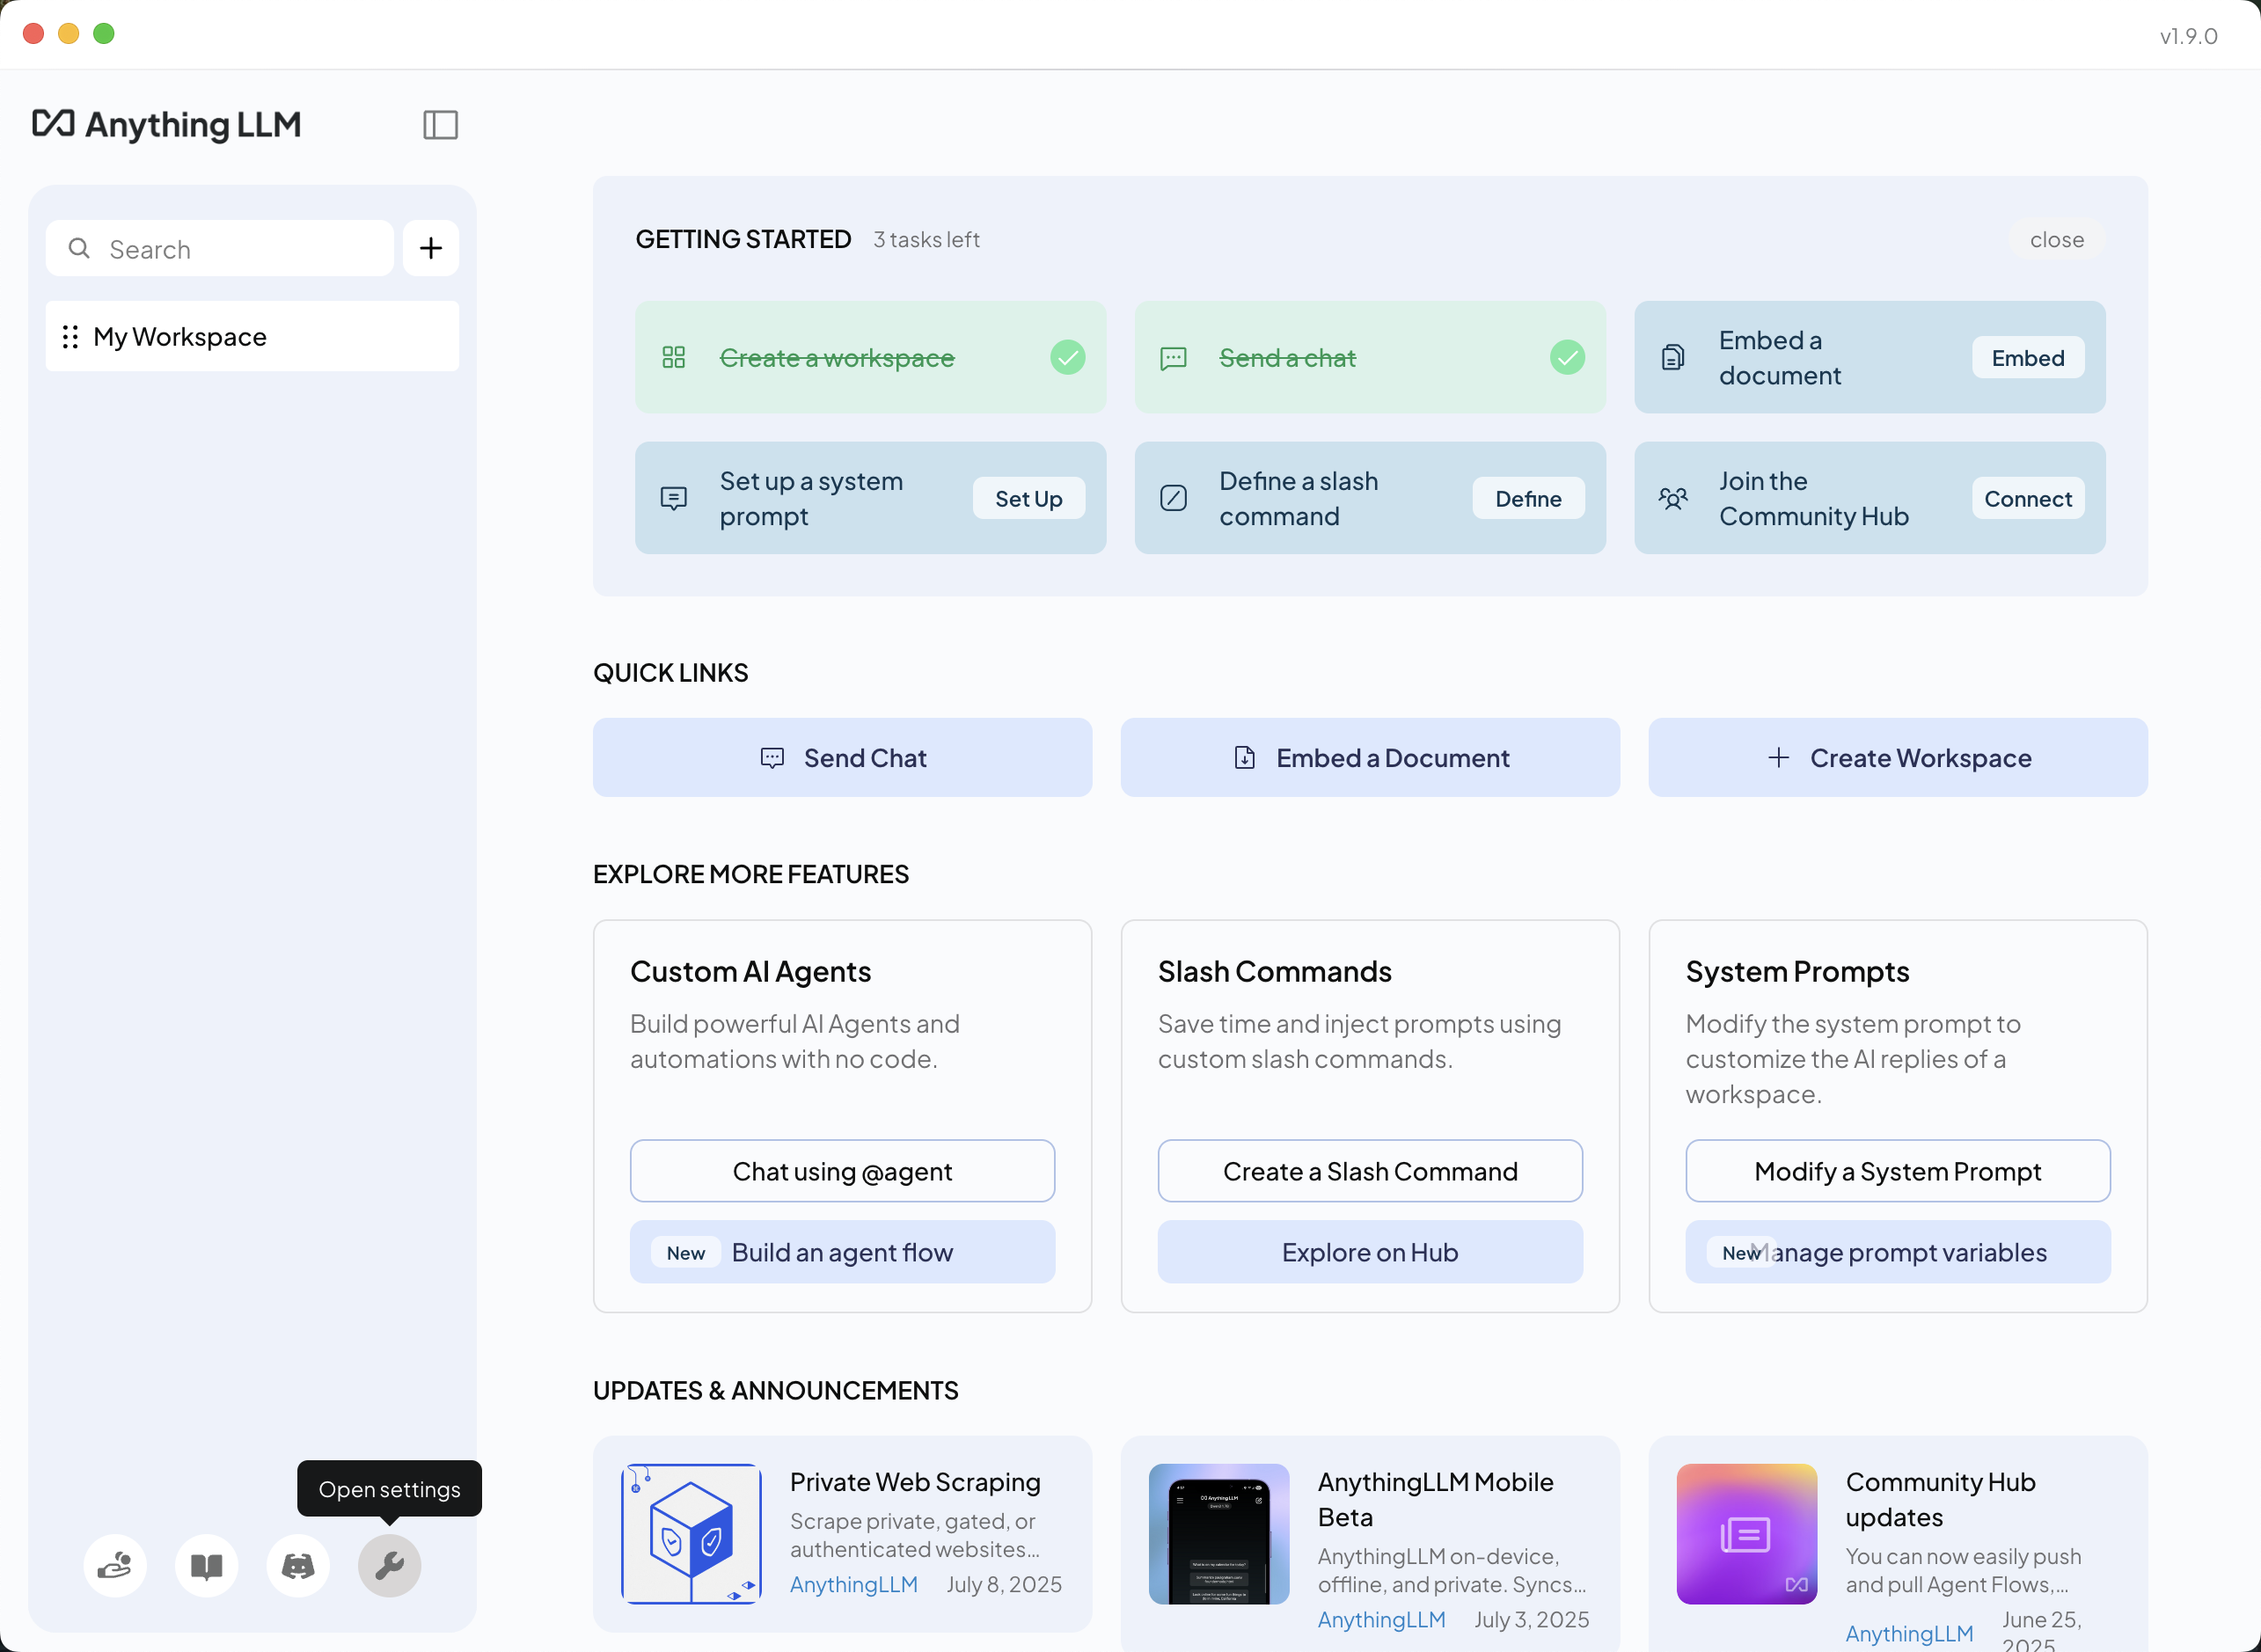
Task: Click Build an agent flow
Action: pos(843,1252)
